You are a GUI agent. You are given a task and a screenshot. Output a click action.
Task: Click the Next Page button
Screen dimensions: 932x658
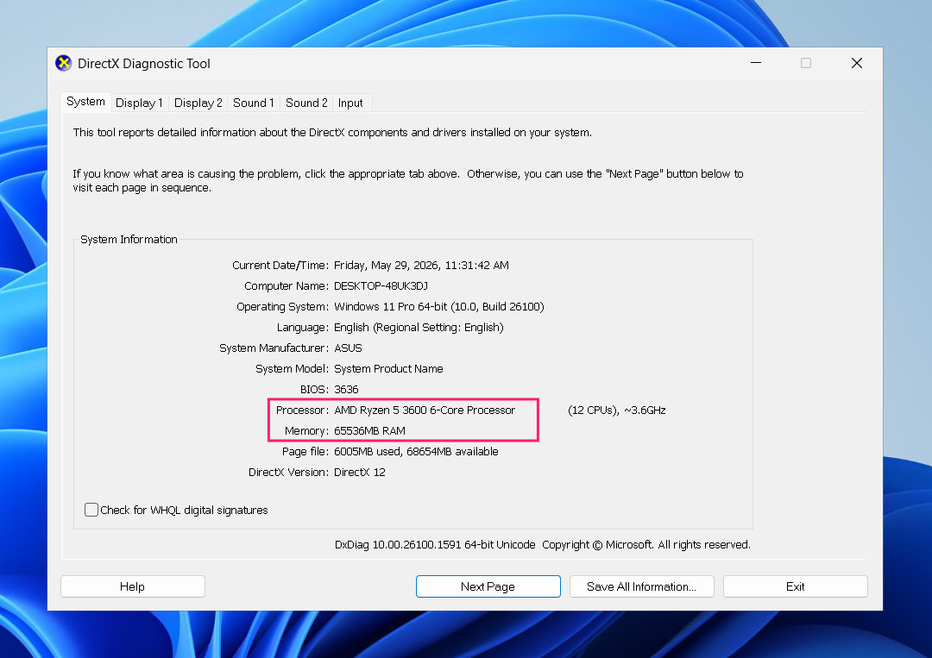pyautogui.click(x=488, y=586)
